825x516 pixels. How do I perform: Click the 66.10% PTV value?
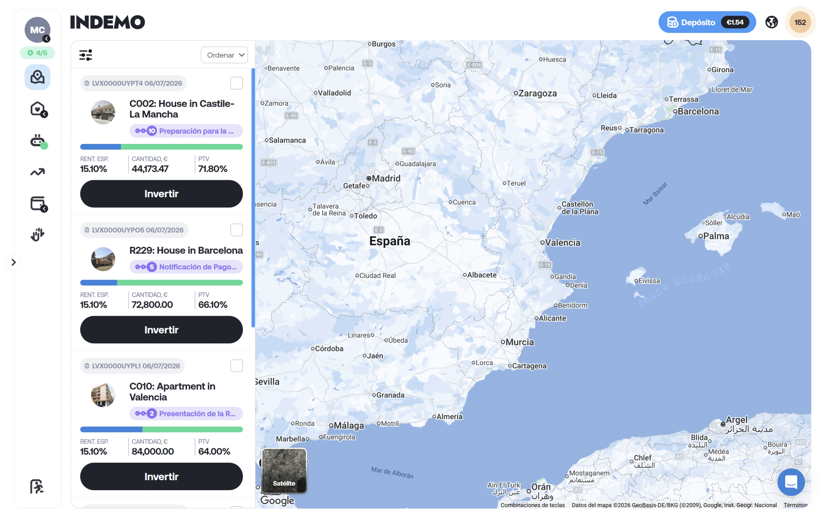tap(213, 305)
